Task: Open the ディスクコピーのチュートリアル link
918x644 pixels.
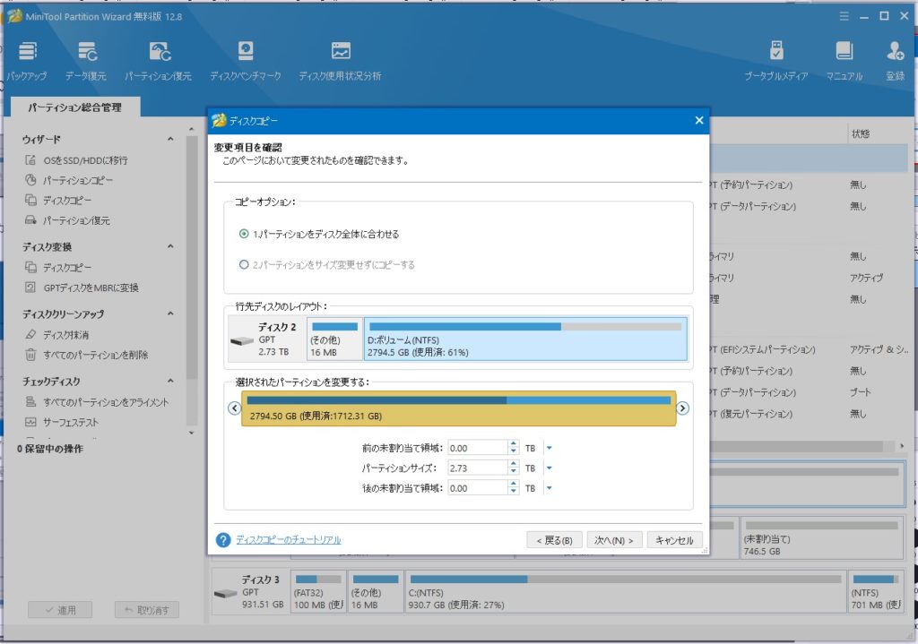Action: (288, 540)
